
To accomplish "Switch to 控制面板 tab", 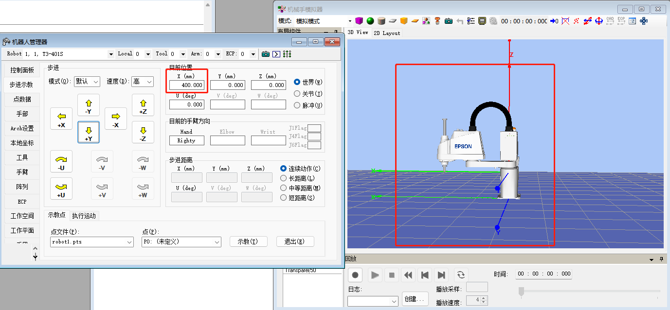I will tap(22, 70).
